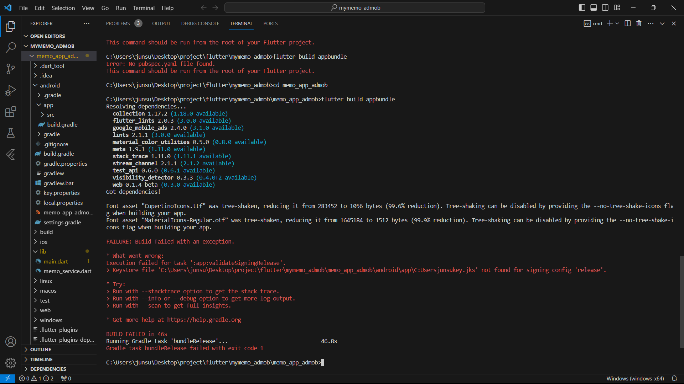Open key.properties file
This screenshot has width=684, height=384.
(59, 193)
